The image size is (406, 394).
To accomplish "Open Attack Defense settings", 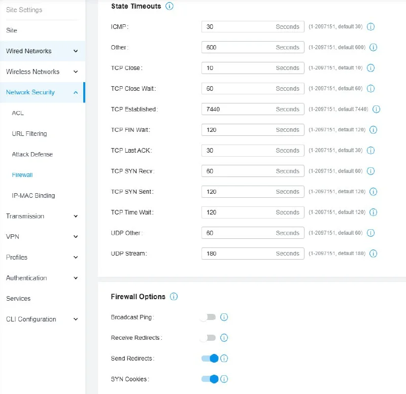I will point(32,154).
